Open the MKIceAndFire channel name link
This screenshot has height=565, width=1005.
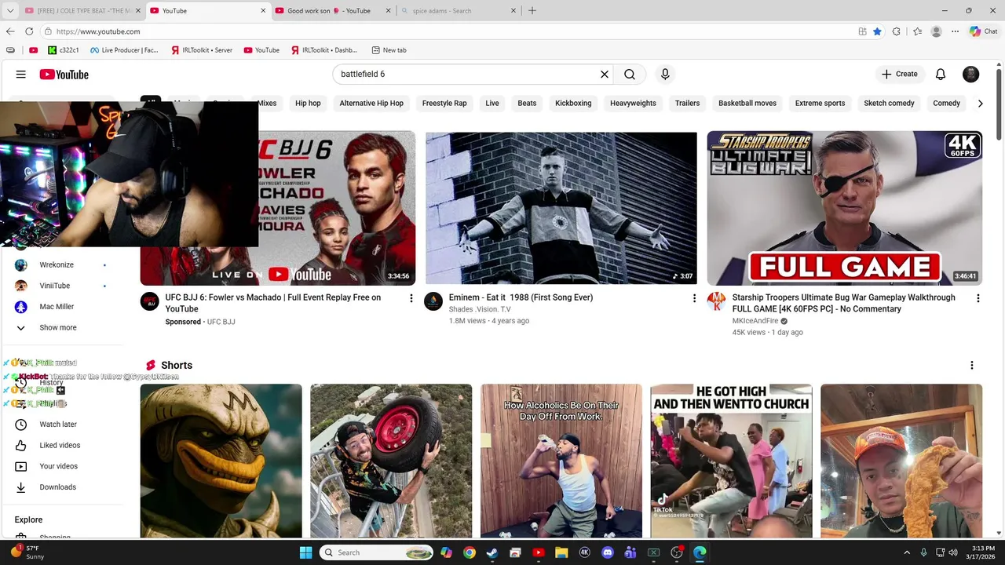755,321
